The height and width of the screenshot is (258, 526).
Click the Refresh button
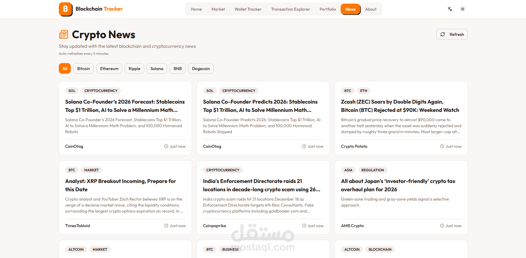coord(452,35)
